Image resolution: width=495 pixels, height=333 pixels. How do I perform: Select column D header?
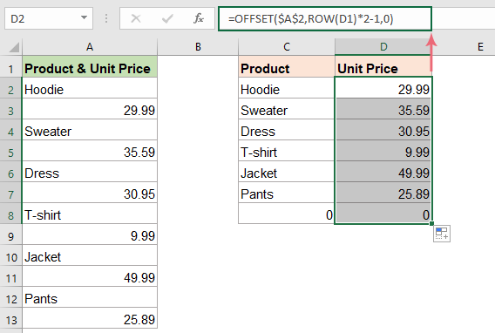[383, 47]
